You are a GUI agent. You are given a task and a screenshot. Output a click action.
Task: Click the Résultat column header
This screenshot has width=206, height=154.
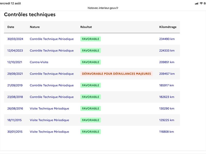click(86, 27)
